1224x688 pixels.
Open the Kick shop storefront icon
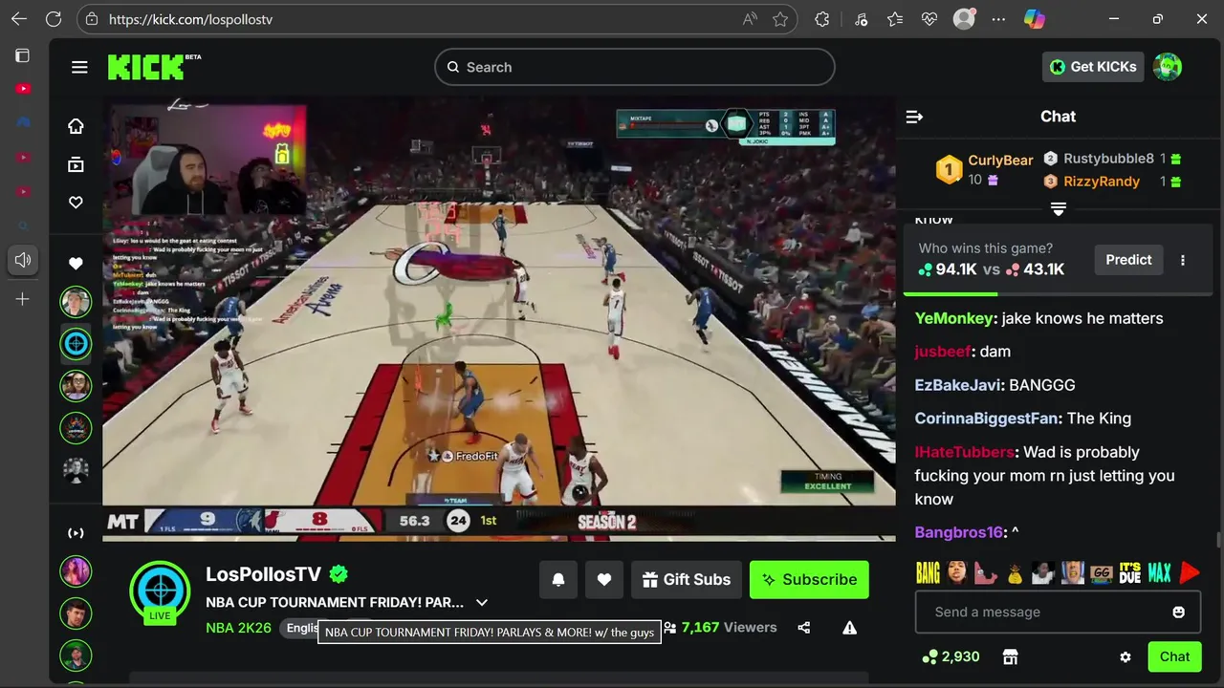point(1010,656)
